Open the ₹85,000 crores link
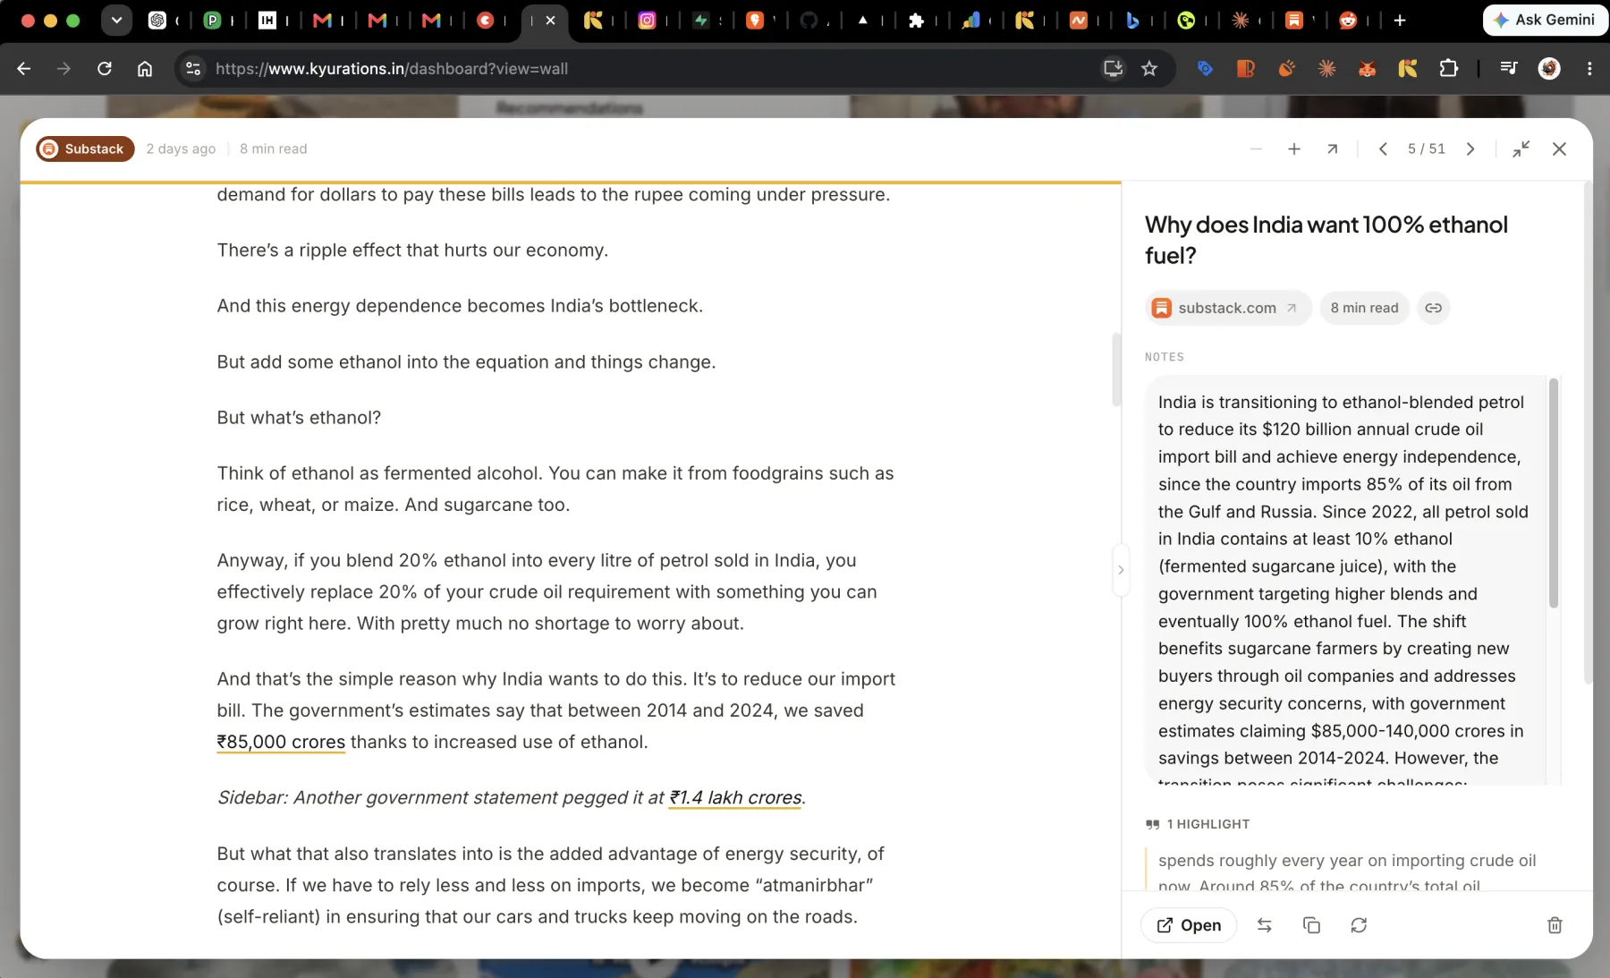This screenshot has width=1610, height=978. (281, 742)
